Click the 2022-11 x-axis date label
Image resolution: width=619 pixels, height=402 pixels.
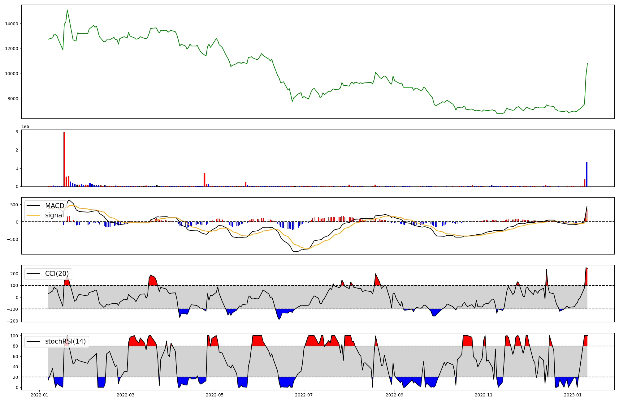[483, 395]
